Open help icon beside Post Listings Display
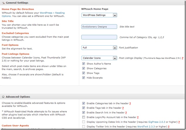The height and width of the screenshot is (130, 186). click(182, 58)
